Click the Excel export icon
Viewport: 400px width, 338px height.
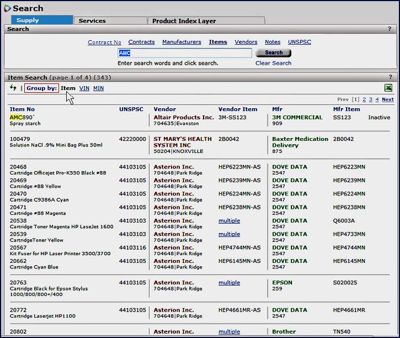[x=388, y=88]
